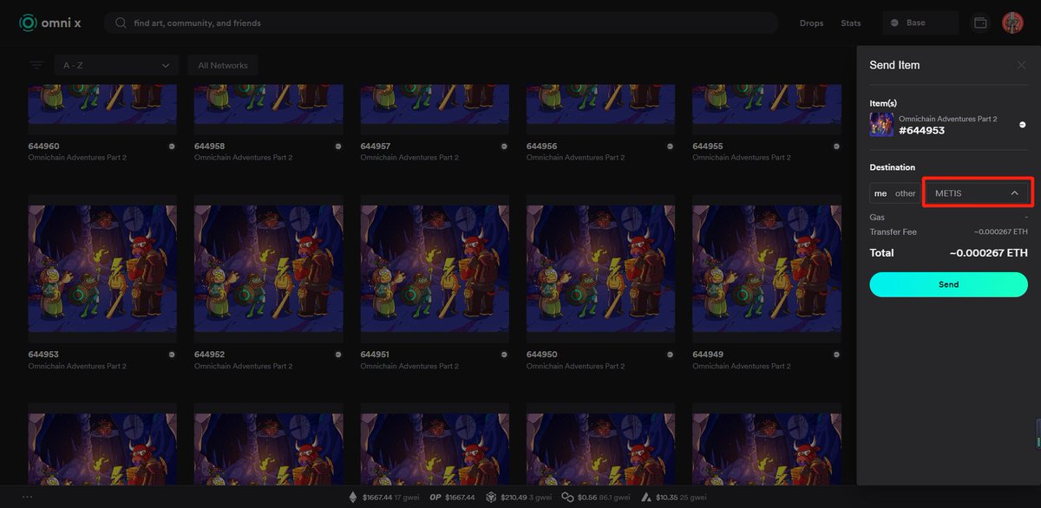
Task: Open NFT image 644951
Action: coord(435,269)
